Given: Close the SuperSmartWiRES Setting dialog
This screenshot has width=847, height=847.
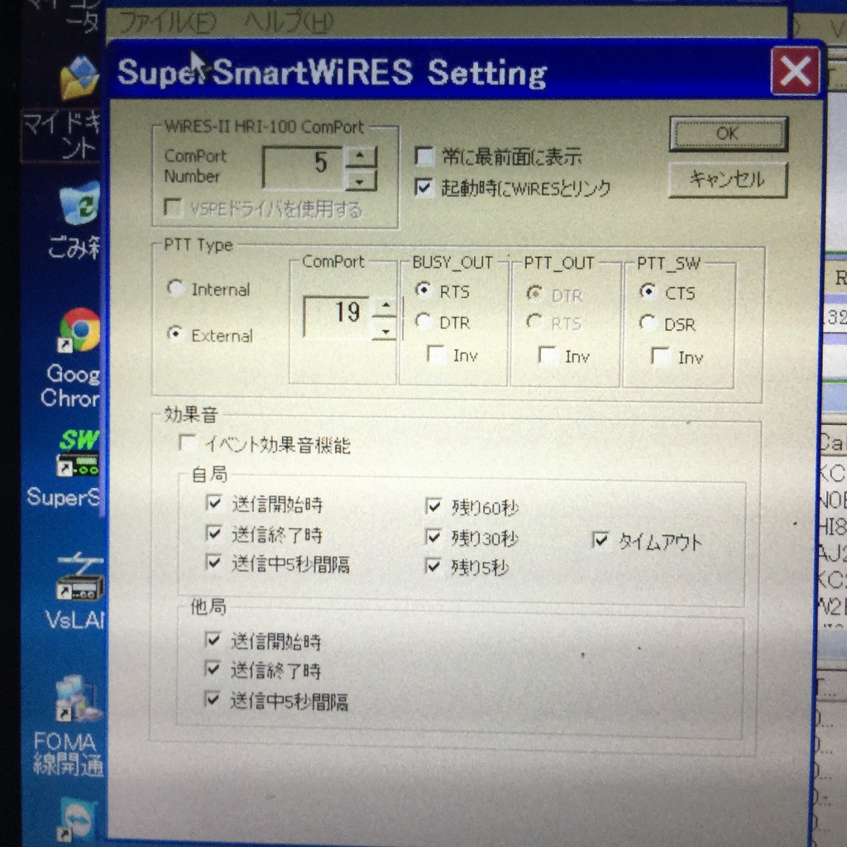Looking at the screenshot, I should pos(795,71).
